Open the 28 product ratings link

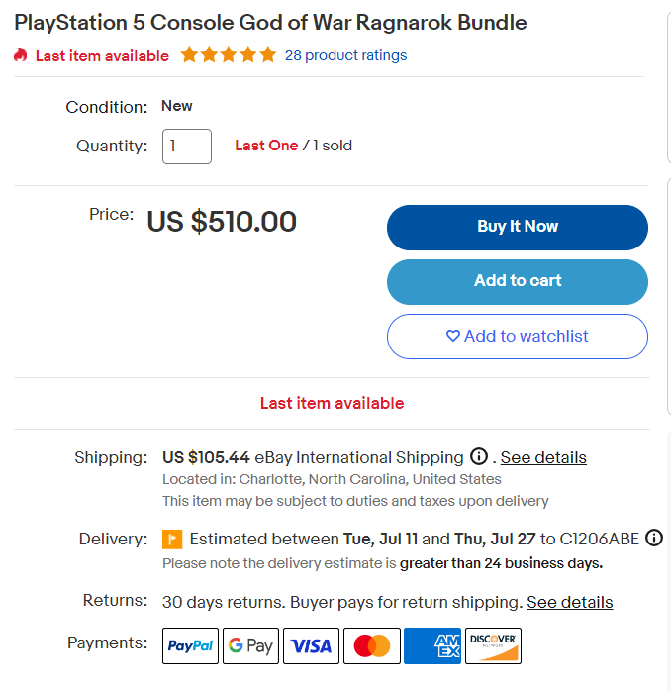click(345, 55)
